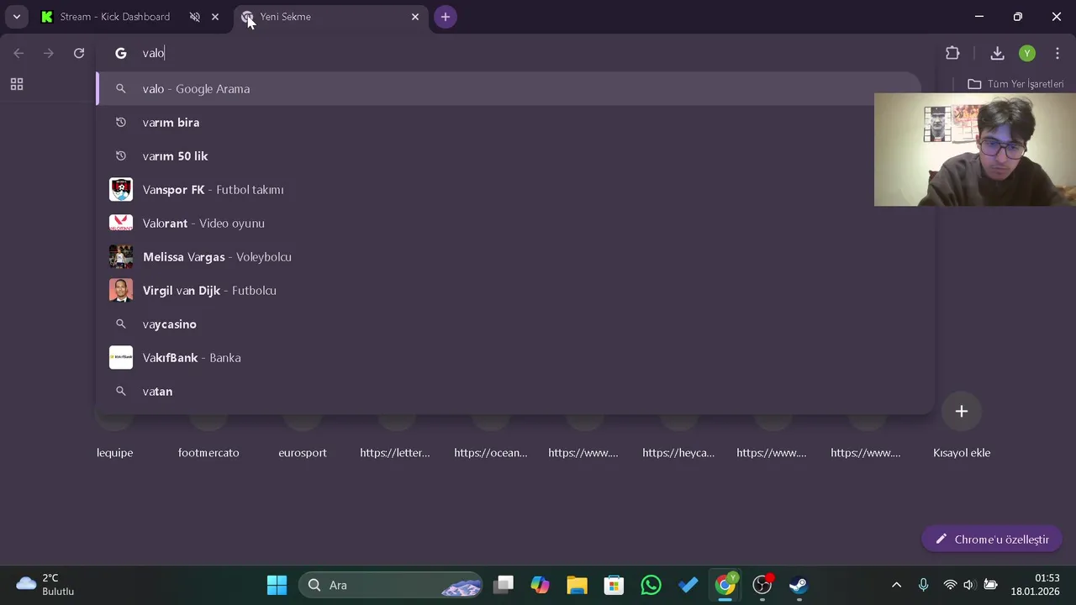Click the VakıfBank logo thumbnail
This screenshot has width=1076, height=605.
point(121,358)
